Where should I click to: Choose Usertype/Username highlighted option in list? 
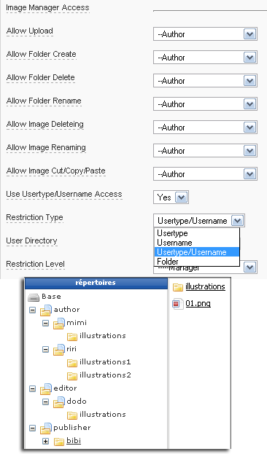coord(197,252)
